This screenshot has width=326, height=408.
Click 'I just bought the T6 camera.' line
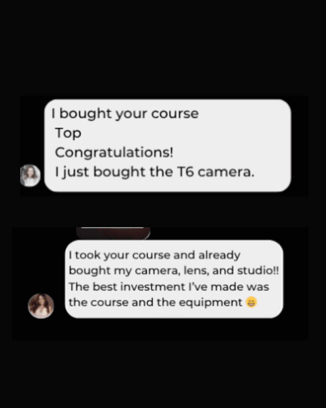(x=155, y=172)
